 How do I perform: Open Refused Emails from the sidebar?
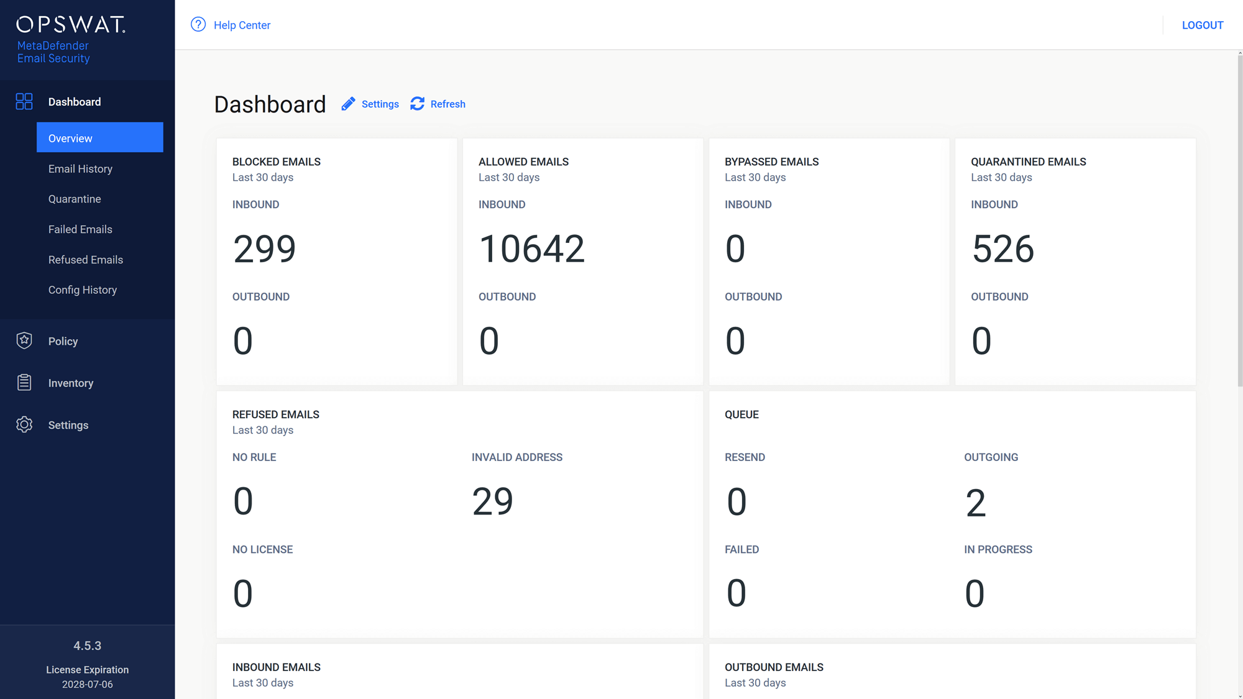tap(85, 260)
